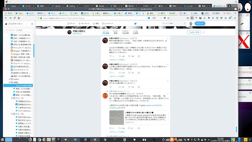Open the KDE application launcher in taskbar
Image resolution: width=252 pixels, height=142 pixels.
click(x=2, y=140)
